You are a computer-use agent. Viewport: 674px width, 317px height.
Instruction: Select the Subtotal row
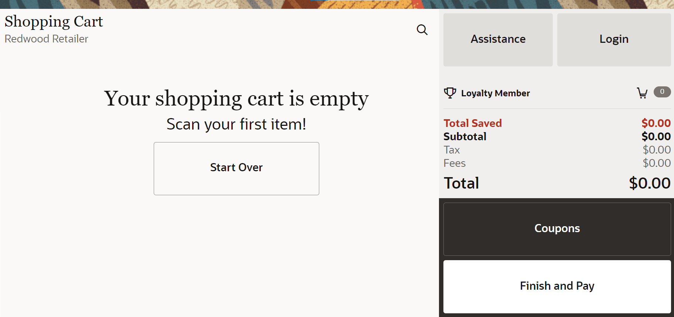tap(465, 136)
